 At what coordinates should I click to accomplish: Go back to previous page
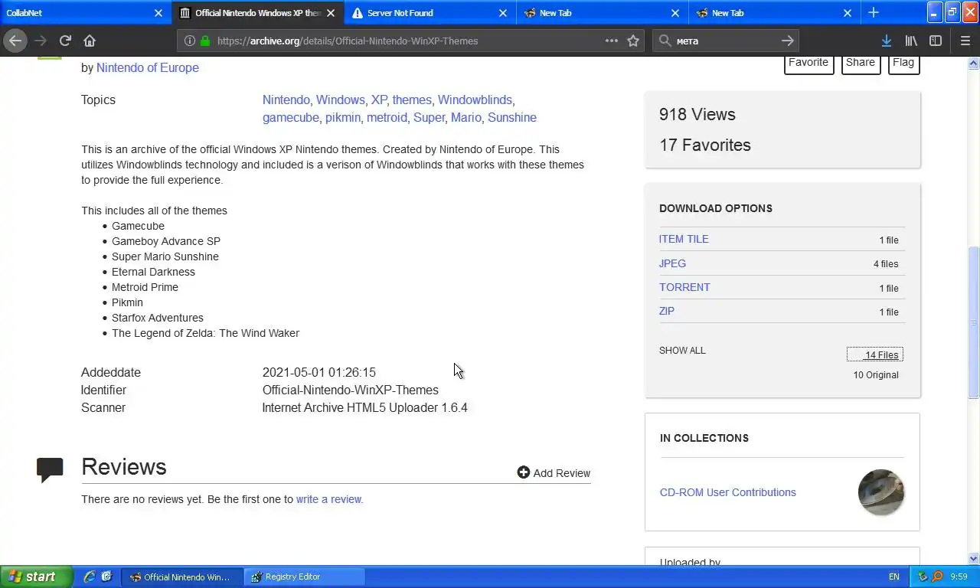click(x=15, y=41)
